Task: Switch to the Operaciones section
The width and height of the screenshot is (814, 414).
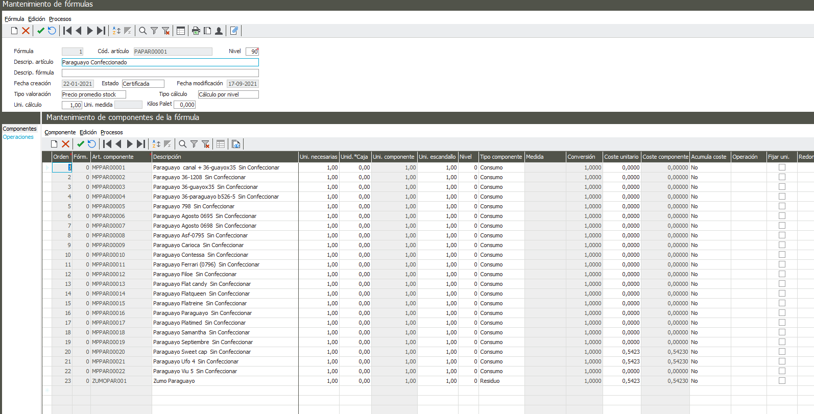Action: (x=18, y=137)
